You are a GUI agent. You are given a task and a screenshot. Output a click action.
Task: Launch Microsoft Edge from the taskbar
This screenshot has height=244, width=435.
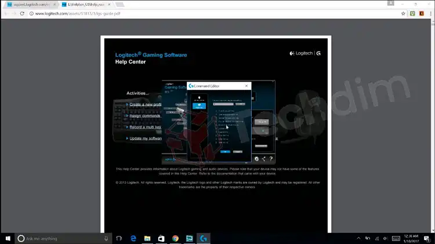(x=133, y=238)
